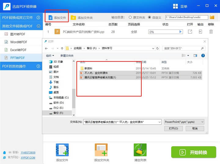Viewport: 220px width, 164px height.
Task: Close the 打开 dialog with the X
Action: point(205,41)
